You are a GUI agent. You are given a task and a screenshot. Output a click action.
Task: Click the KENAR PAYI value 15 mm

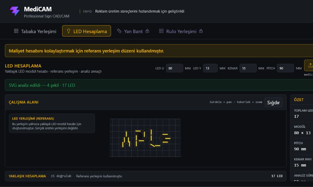point(300,165)
